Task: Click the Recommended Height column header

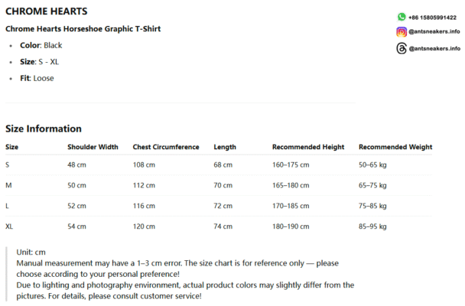Action: click(308, 147)
